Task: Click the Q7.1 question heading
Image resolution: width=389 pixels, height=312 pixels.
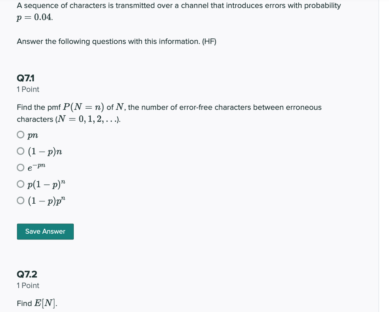Action: (25, 78)
